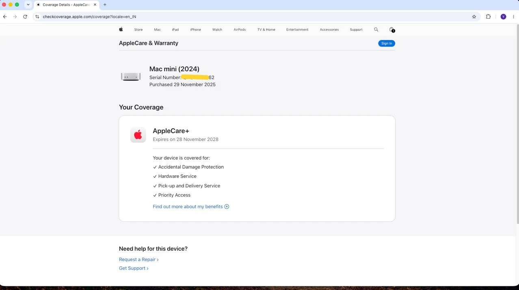Click the Get Support link
This screenshot has width=519, height=290.
click(x=134, y=268)
